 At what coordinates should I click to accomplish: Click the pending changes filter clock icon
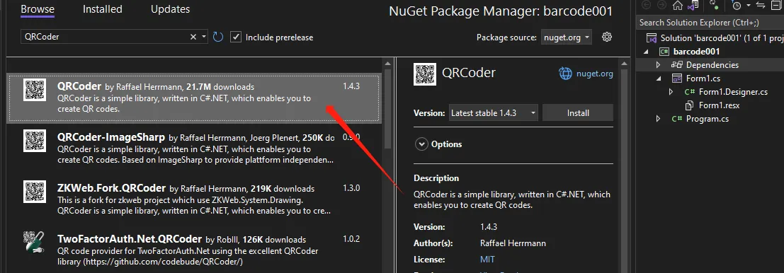pyautogui.click(x=737, y=6)
